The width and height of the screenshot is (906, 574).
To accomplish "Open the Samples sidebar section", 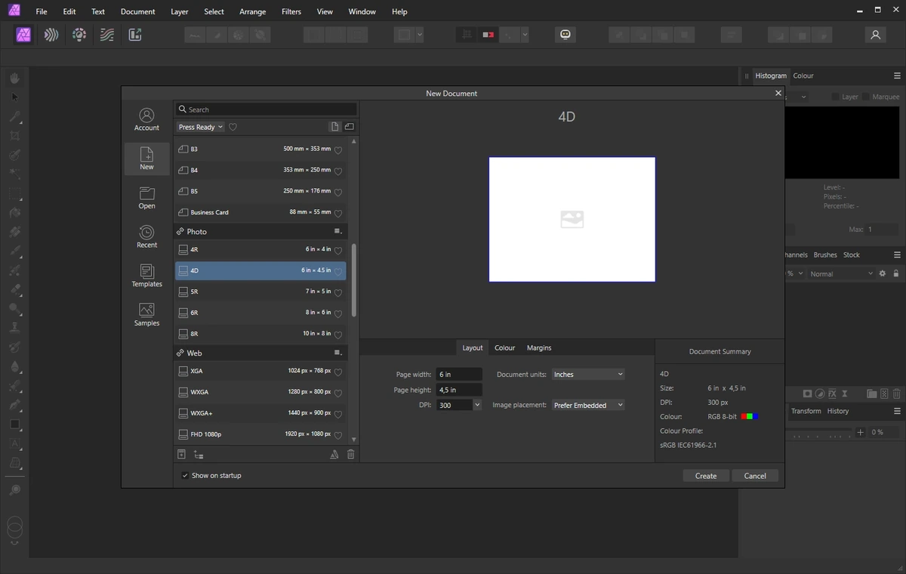I will [x=146, y=315].
